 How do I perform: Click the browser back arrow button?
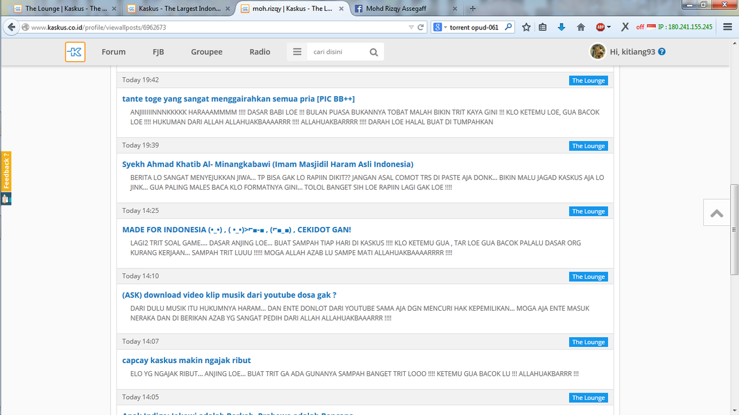click(x=11, y=27)
